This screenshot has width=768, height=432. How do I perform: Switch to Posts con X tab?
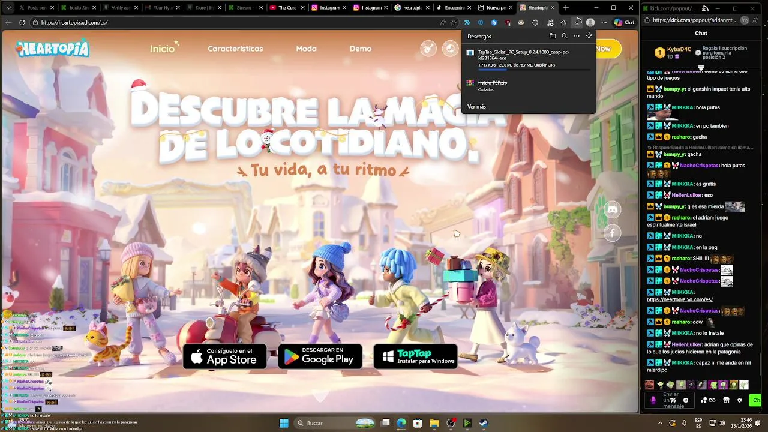click(37, 8)
